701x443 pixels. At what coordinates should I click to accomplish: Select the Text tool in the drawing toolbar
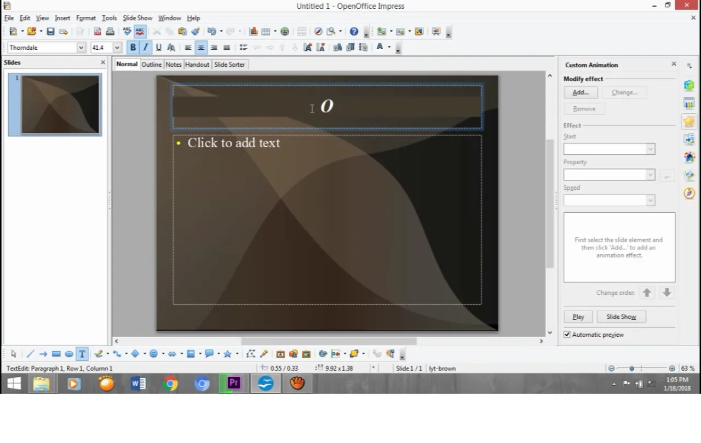(82, 354)
